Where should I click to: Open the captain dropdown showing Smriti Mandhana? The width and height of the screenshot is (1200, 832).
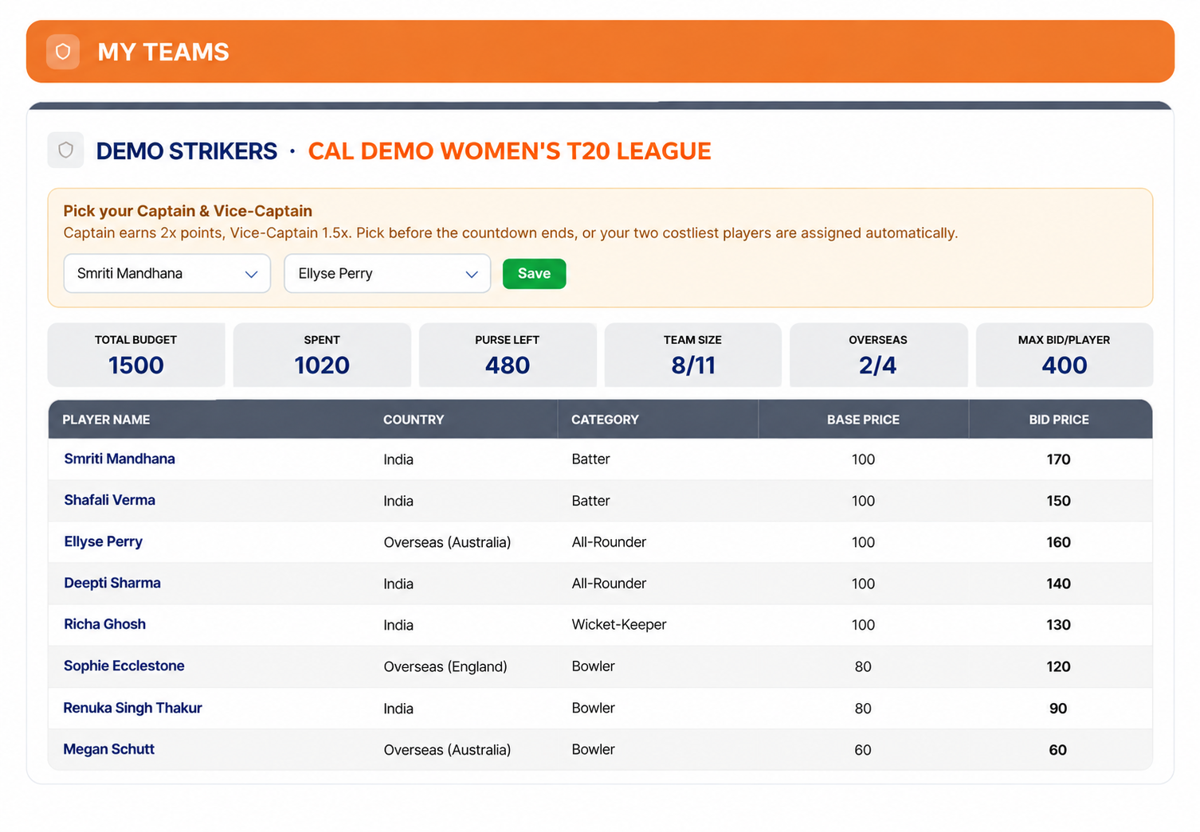coord(167,274)
